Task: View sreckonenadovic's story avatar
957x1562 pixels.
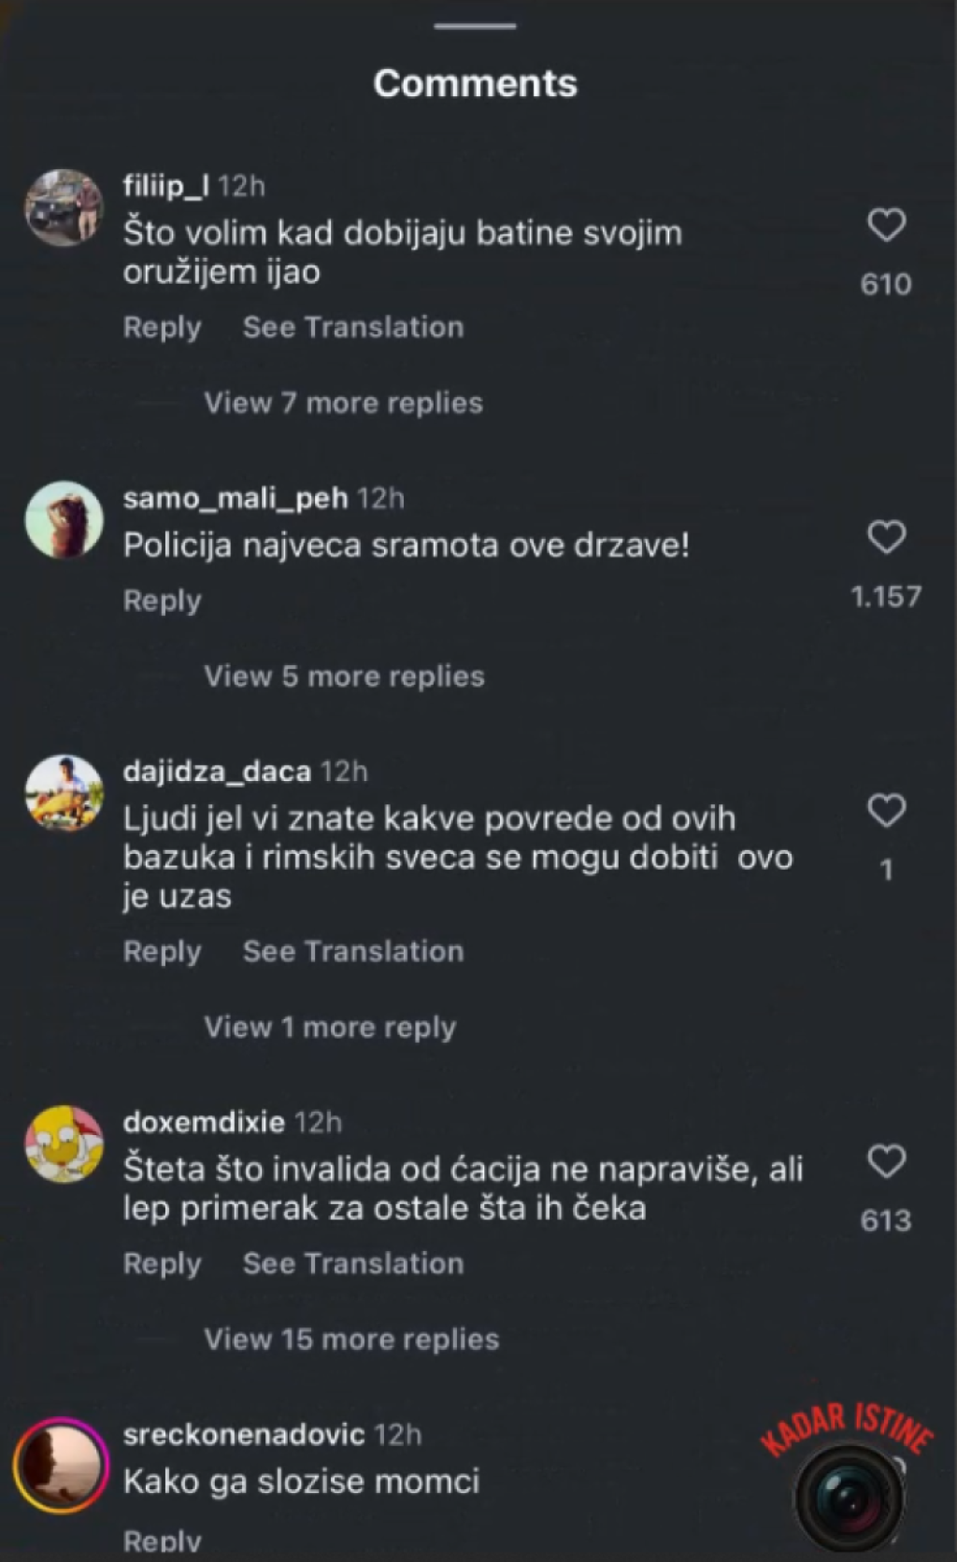Action: pyautogui.click(x=62, y=1465)
